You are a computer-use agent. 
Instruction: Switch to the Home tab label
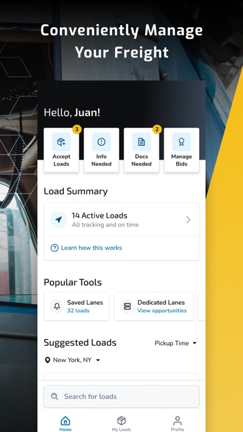(x=65, y=430)
